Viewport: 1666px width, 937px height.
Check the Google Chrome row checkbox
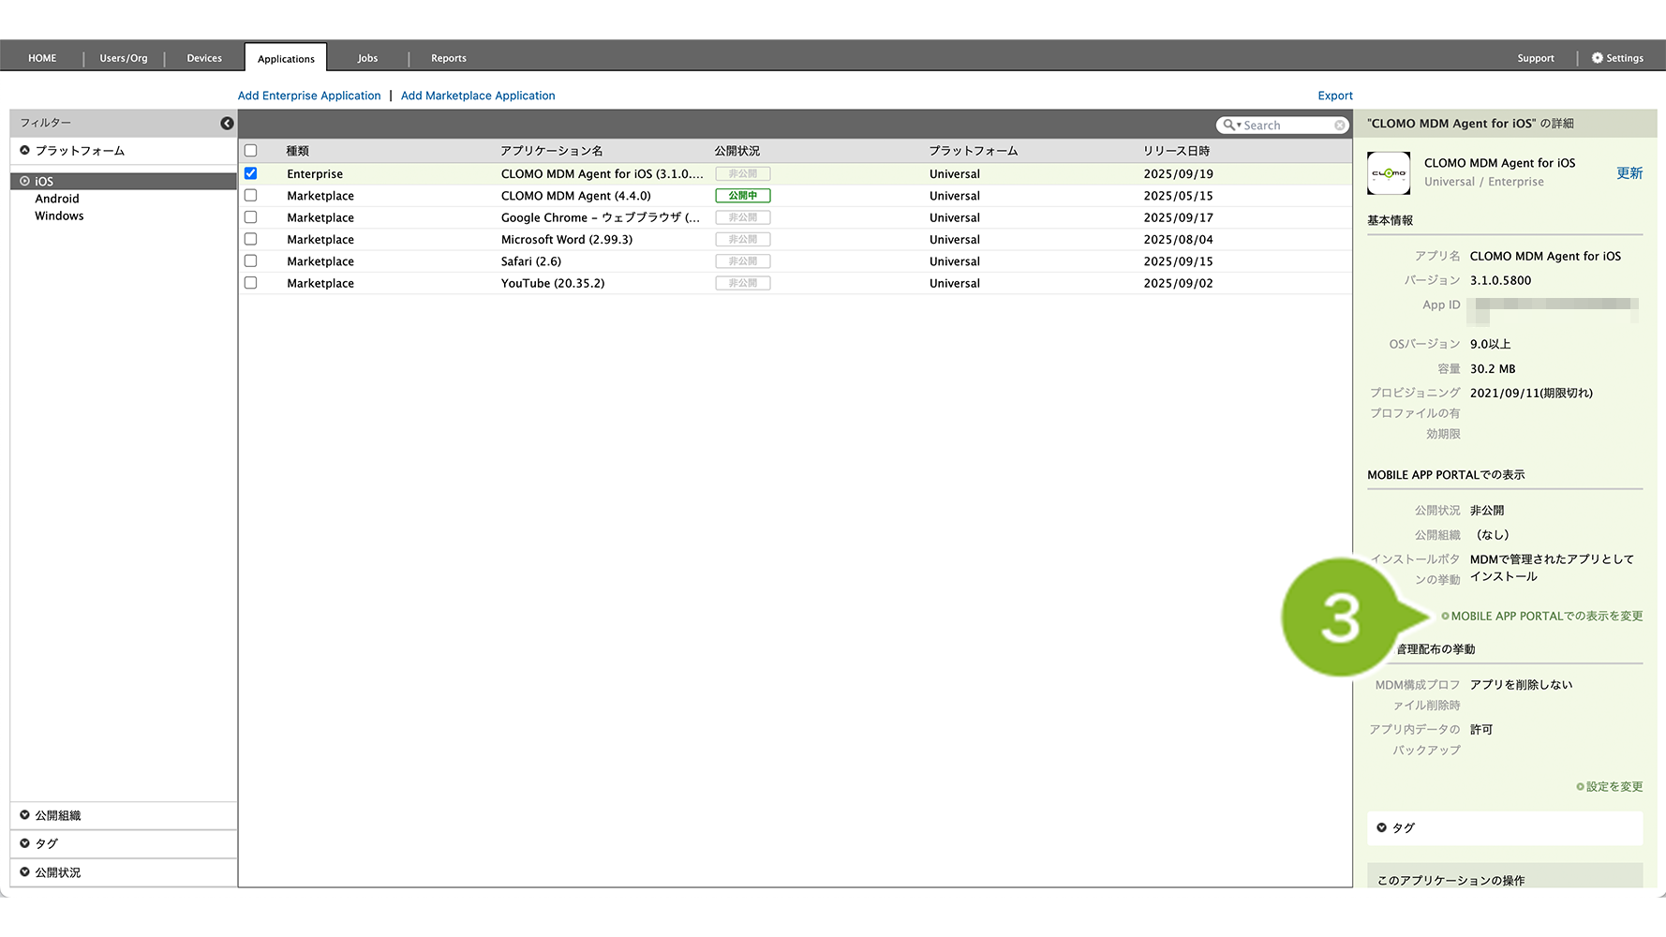[250, 217]
